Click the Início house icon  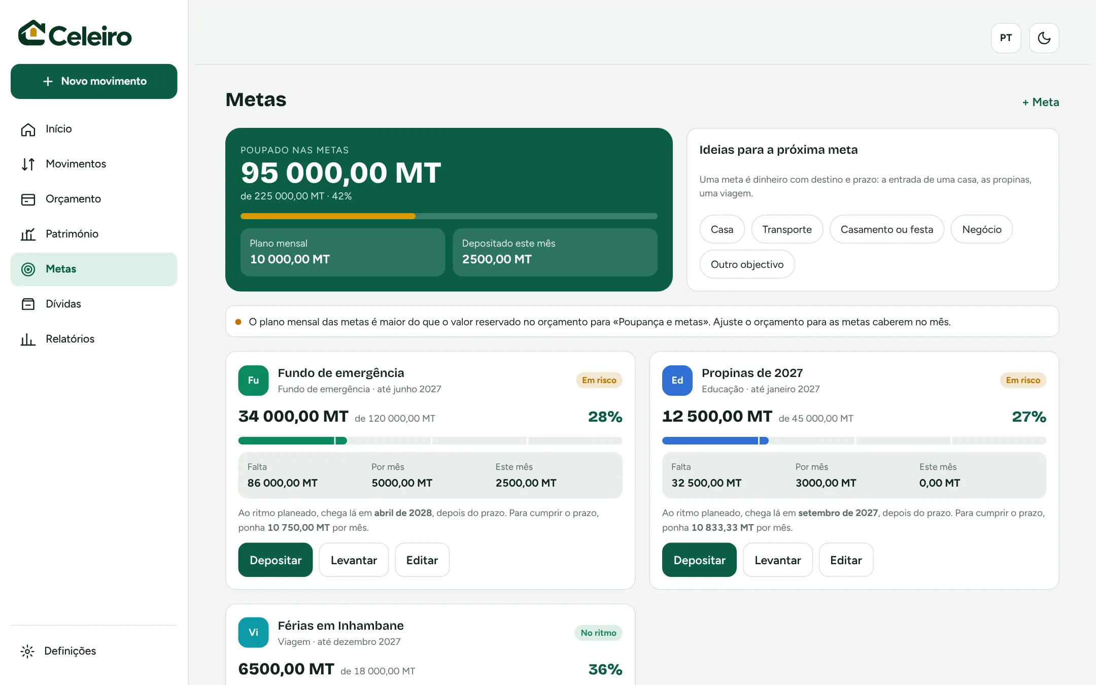(x=28, y=129)
